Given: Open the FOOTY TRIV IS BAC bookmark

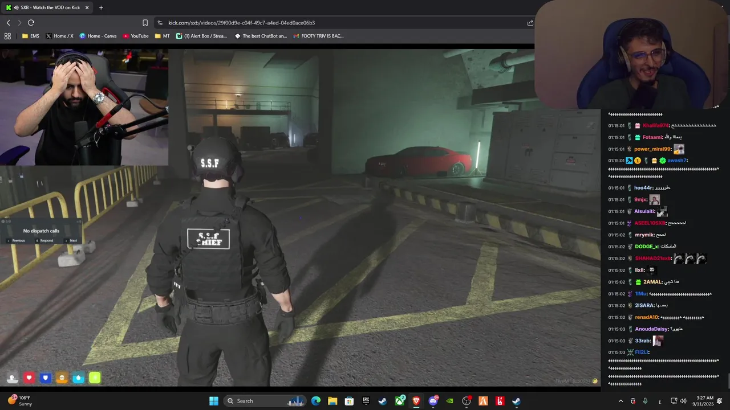Looking at the screenshot, I should point(318,36).
